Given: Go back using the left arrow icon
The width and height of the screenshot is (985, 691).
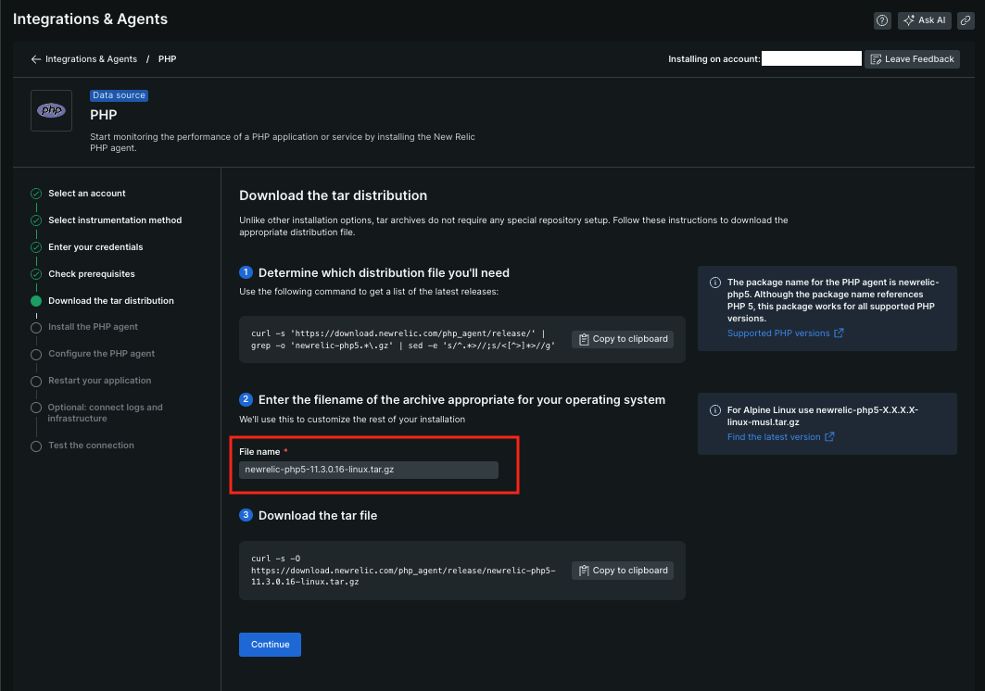Looking at the screenshot, I should (x=36, y=59).
